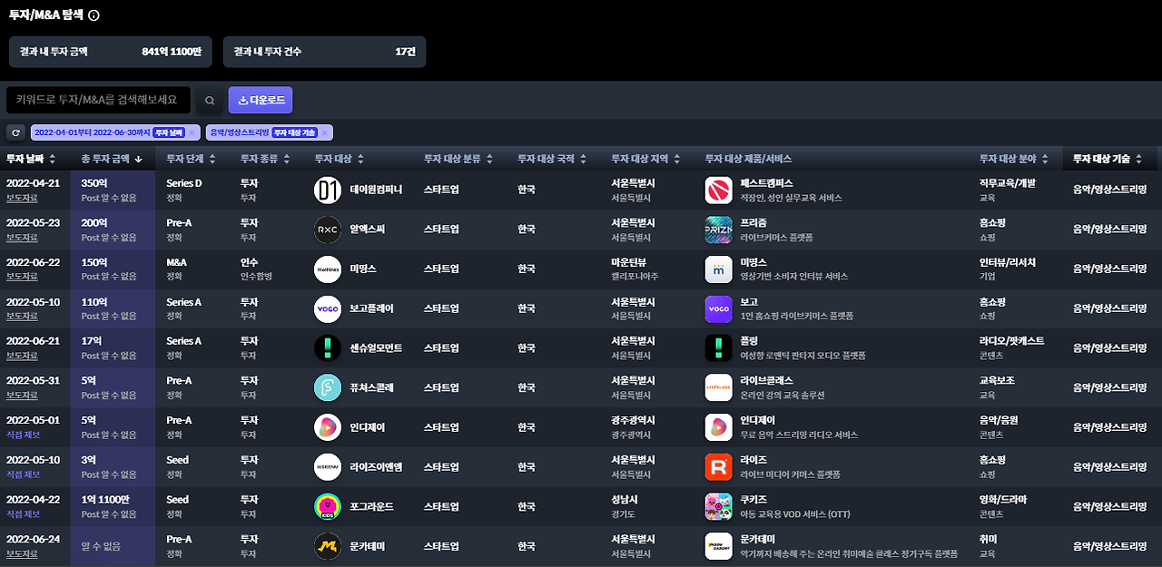Sort by 투자 대상 분야 column

(1014, 159)
